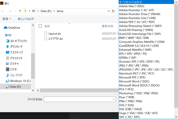Open the ダウンロード folder
The image size is (178, 119).
[14, 46]
